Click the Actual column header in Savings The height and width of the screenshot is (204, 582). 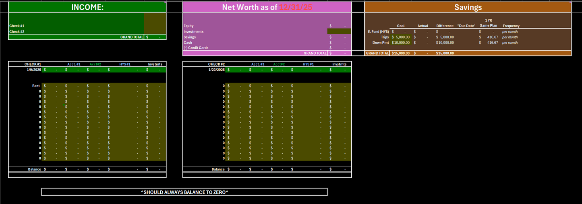tap(423, 26)
